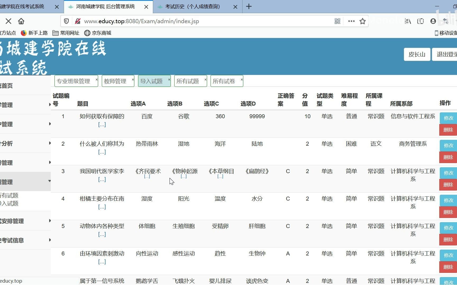Click 删除 for question 5

pos(448,240)
